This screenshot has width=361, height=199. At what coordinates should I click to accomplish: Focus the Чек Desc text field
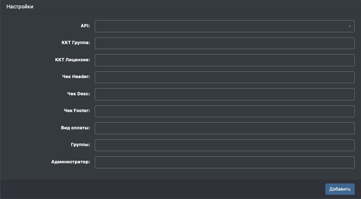click(225, 94)
